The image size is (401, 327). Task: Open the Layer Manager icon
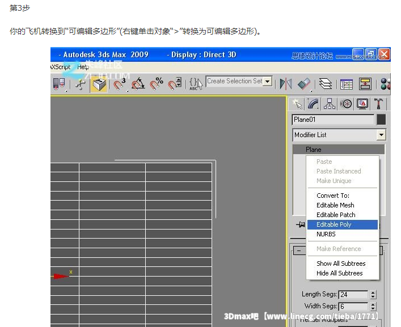pos(326,84)
